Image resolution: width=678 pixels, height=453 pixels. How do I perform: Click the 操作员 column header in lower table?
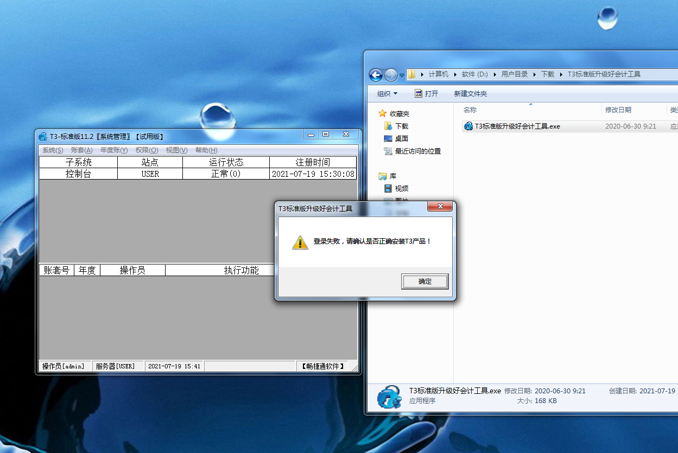click(132, 270)
